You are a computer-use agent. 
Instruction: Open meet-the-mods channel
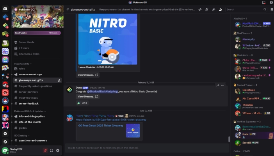click(x=37, y=98)
